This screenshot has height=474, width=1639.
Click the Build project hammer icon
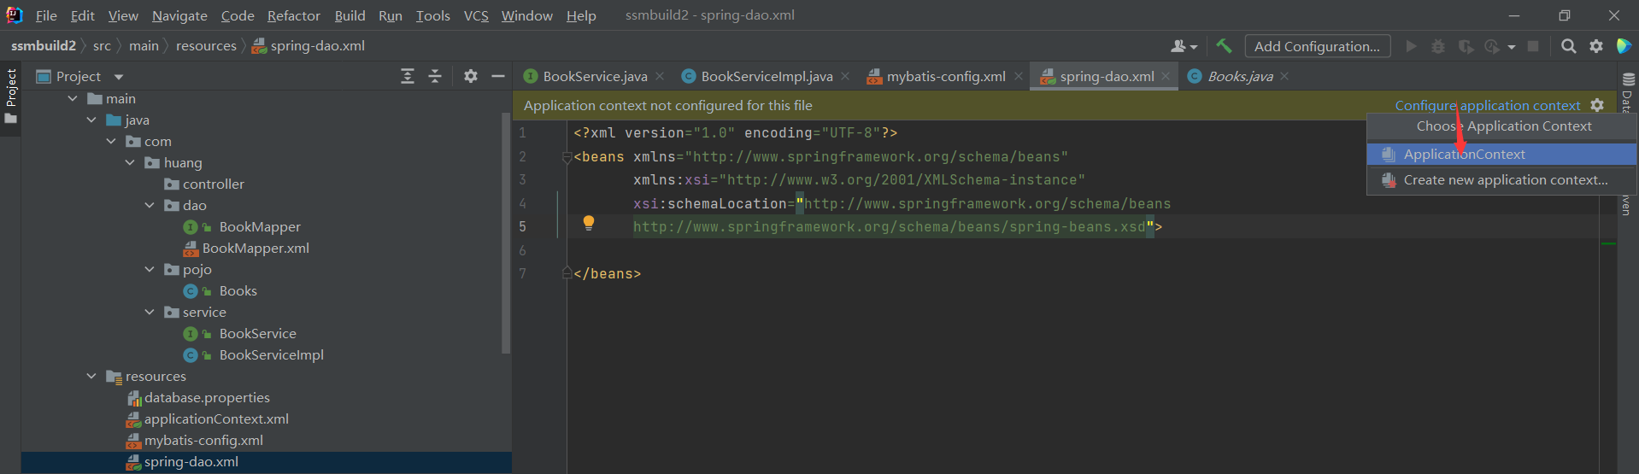tap(1224, 46)
